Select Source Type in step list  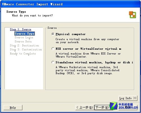pyautogui.click(x=25, y=34)
